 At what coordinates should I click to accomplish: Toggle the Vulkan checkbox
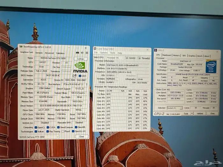click(36, 131)
